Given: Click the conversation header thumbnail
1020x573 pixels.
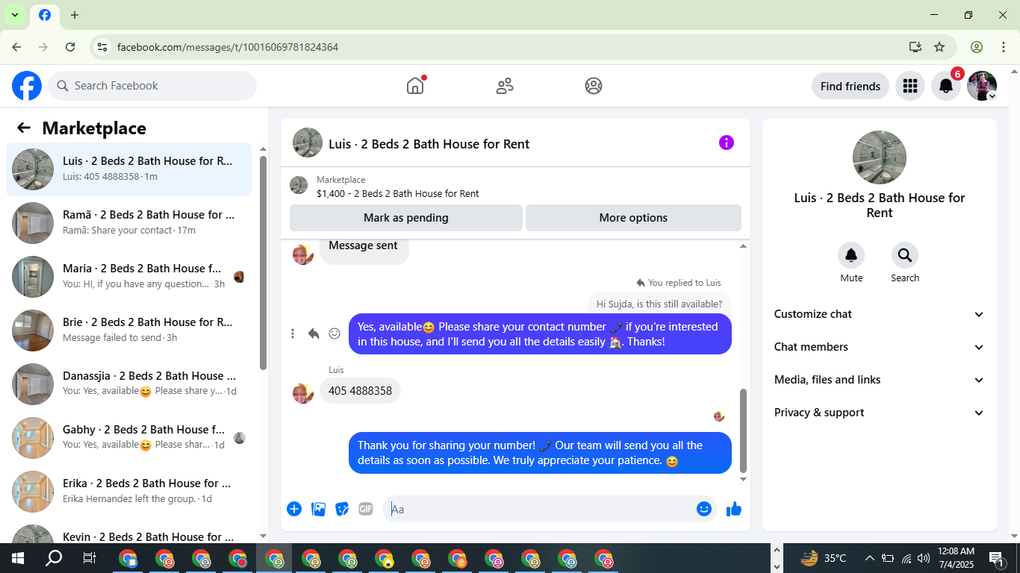Looking at the screenshot, I should (308, 143).
